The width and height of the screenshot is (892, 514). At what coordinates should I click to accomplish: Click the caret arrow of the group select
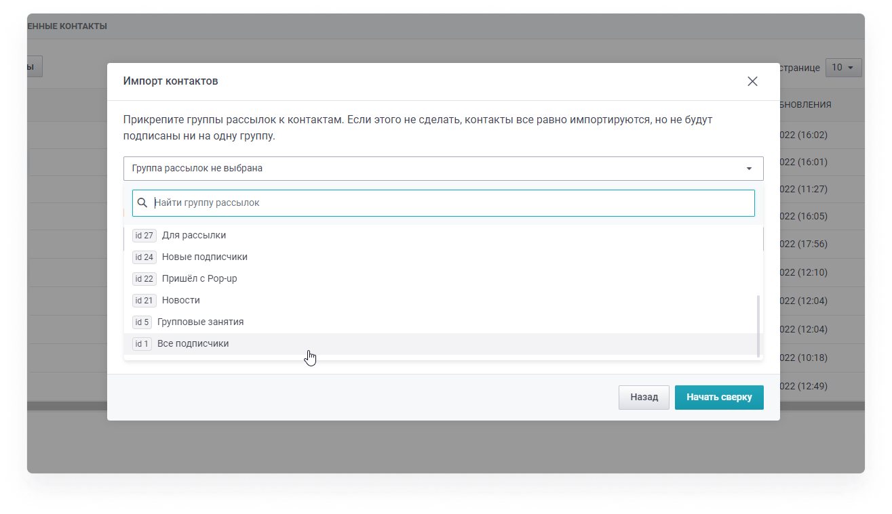749,169
